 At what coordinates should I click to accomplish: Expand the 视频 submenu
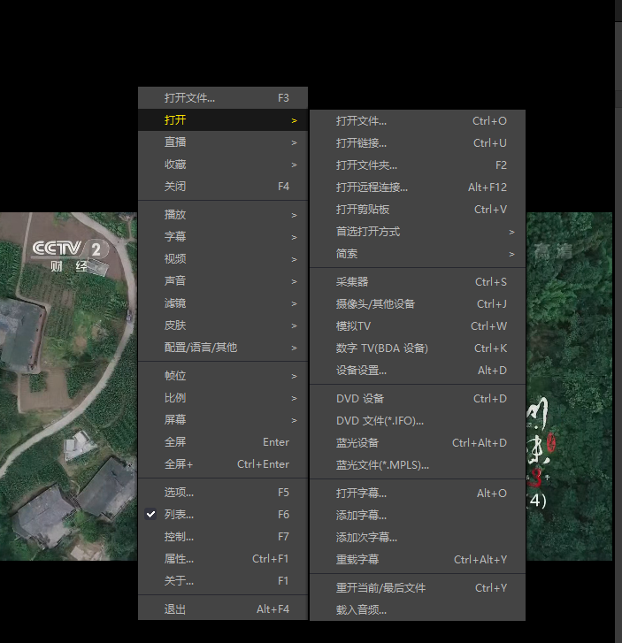223,259
